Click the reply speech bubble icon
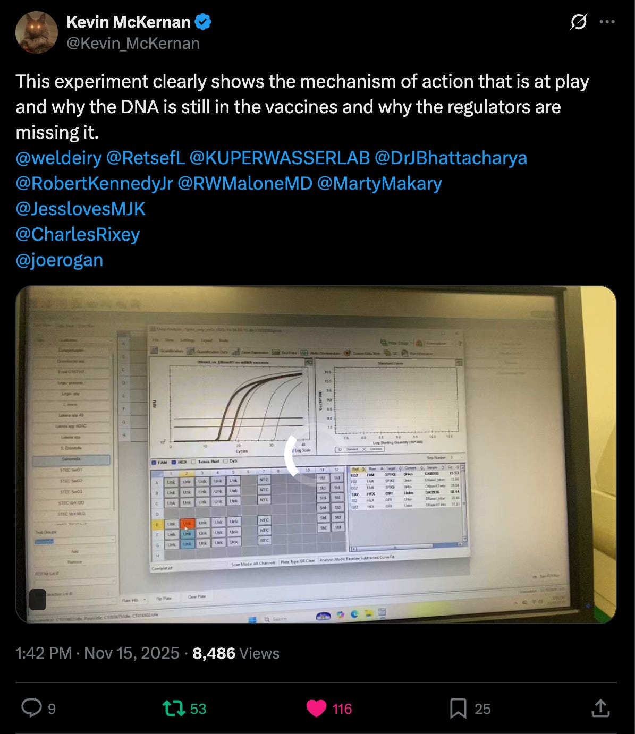635x734 pixels. tap(31, 708)
